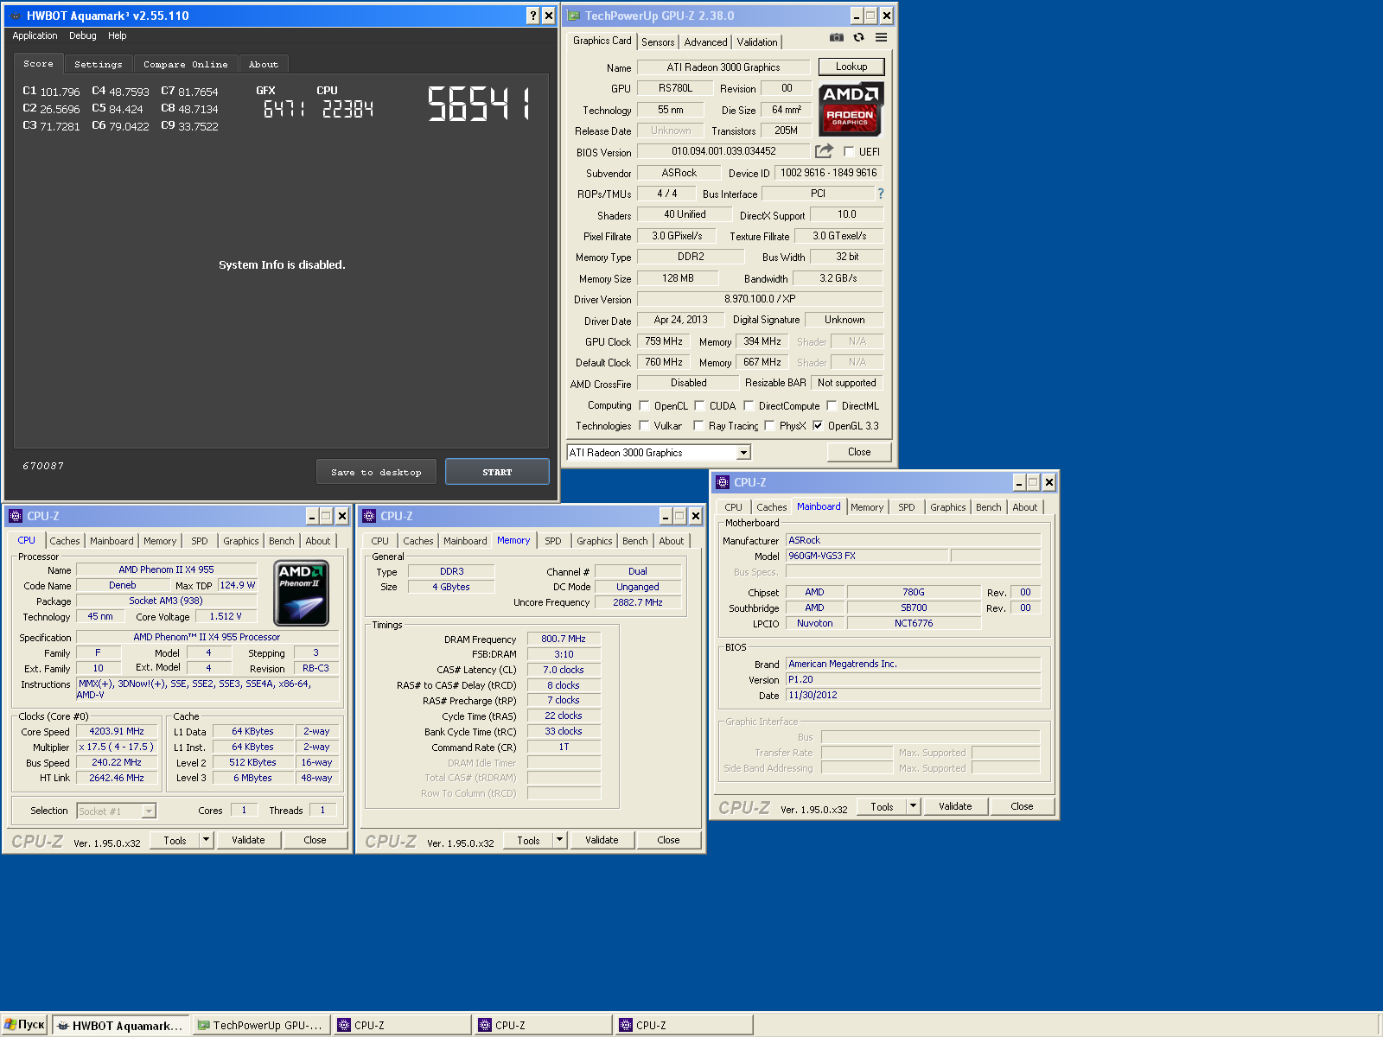Click CPU-Z Memory window title icon
The width and height of the screenshot is (1383, 1037).
pos(369,516)
